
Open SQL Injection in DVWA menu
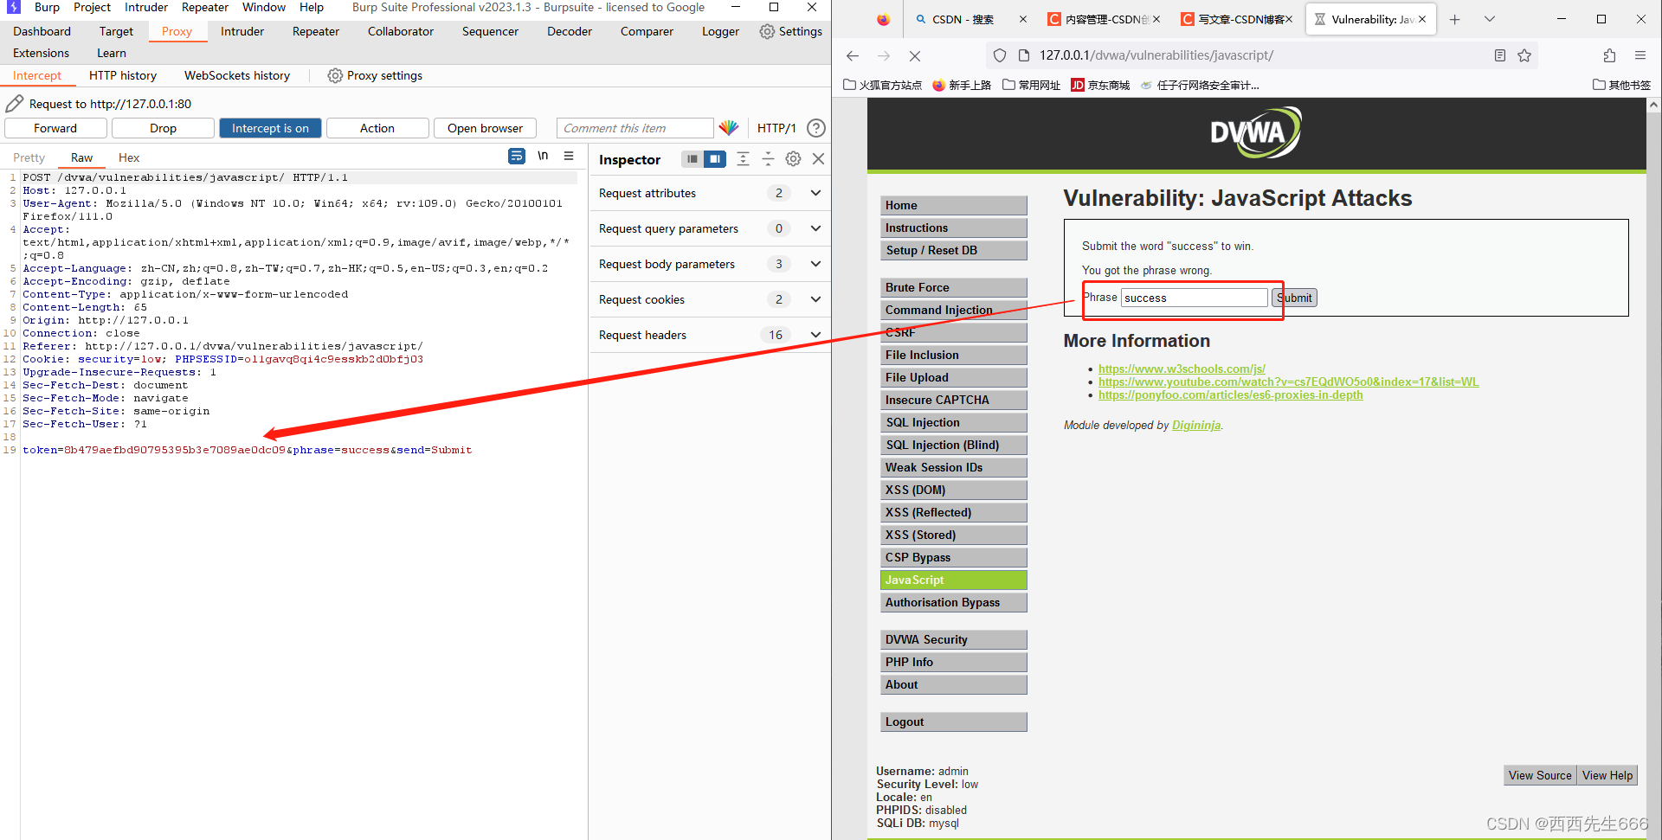tap(954, 422)
